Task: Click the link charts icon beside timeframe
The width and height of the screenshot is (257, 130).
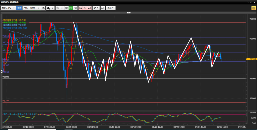Action: point(43,8)
